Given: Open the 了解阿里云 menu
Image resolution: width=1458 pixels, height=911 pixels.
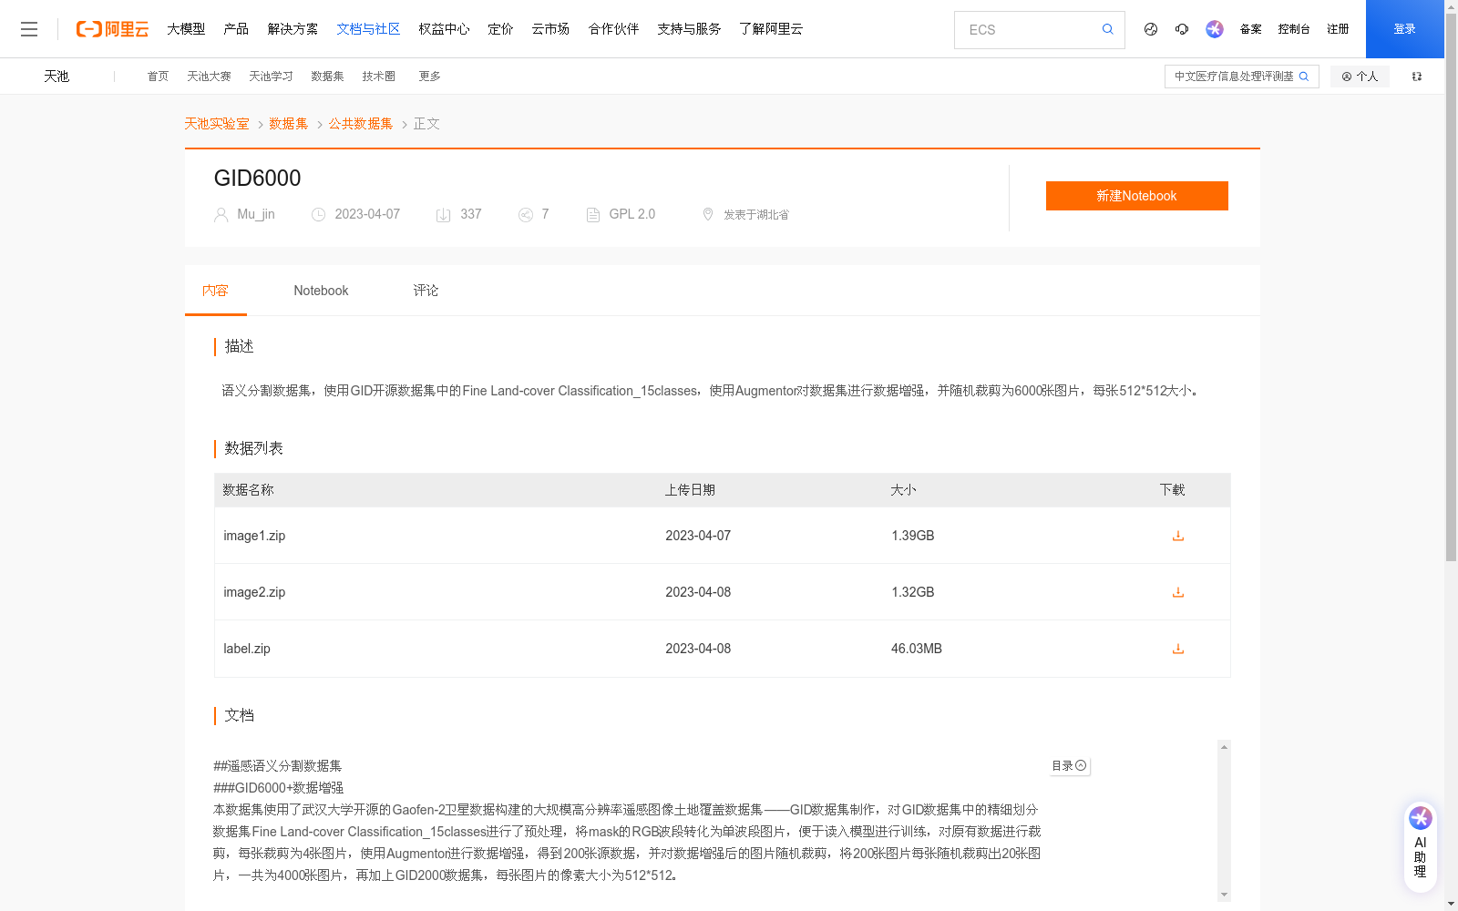Looking at the screenshot, I should coord(771,29).
